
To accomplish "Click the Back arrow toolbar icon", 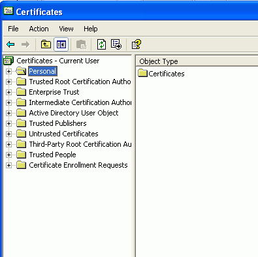I will pyautogui.click(x=10, y=44).
